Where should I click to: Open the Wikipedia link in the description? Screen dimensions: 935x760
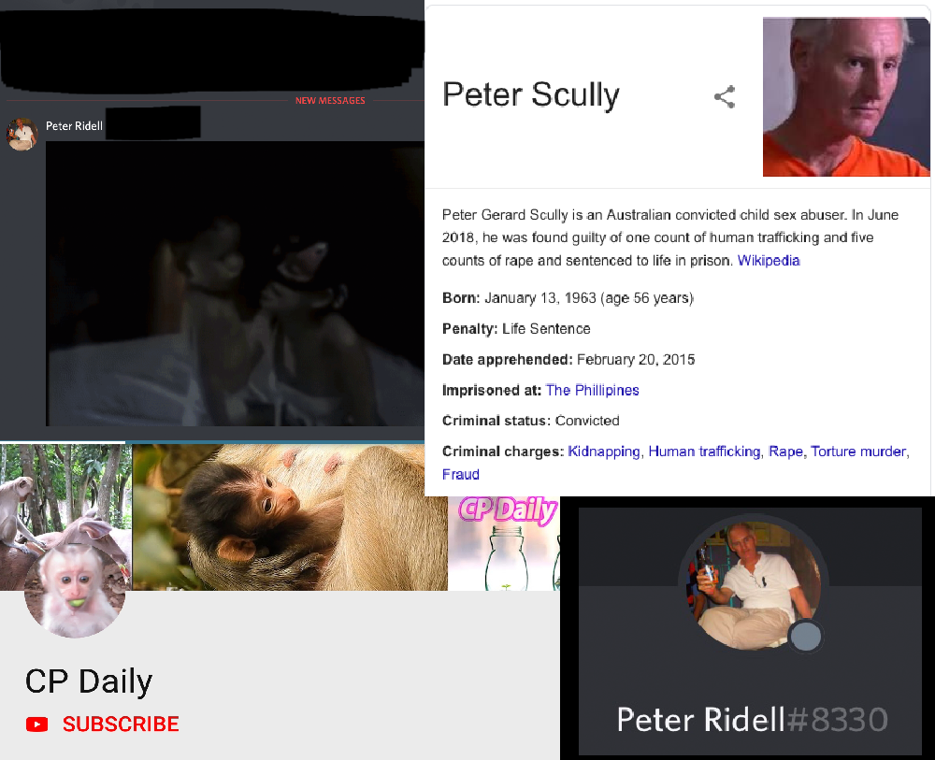click(x=769, y=261)
